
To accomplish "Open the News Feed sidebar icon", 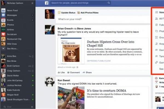I will pos(3,10).
